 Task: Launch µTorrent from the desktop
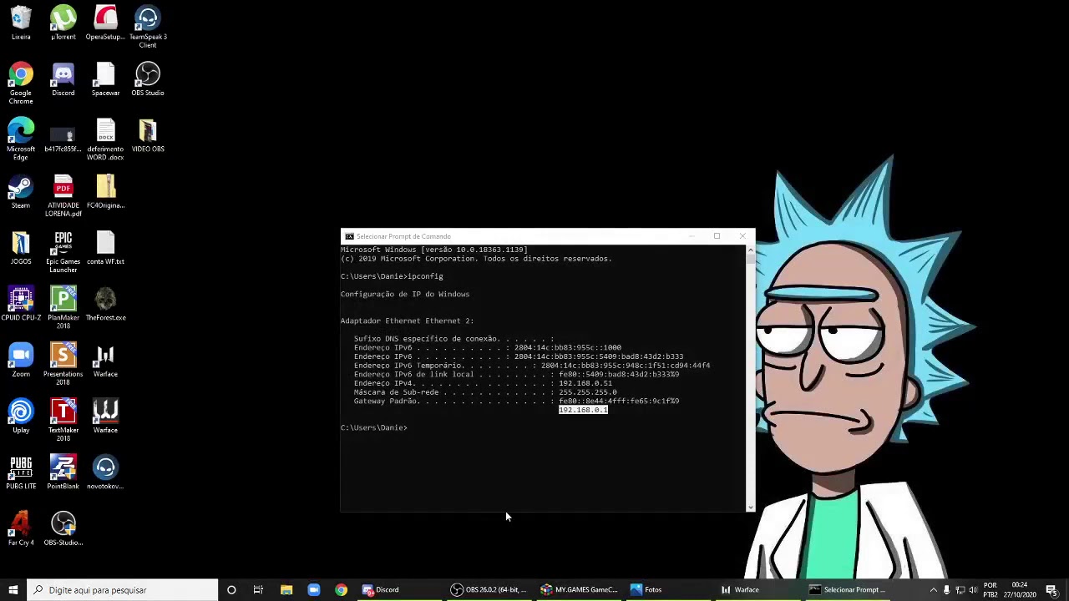coord(63,23)
